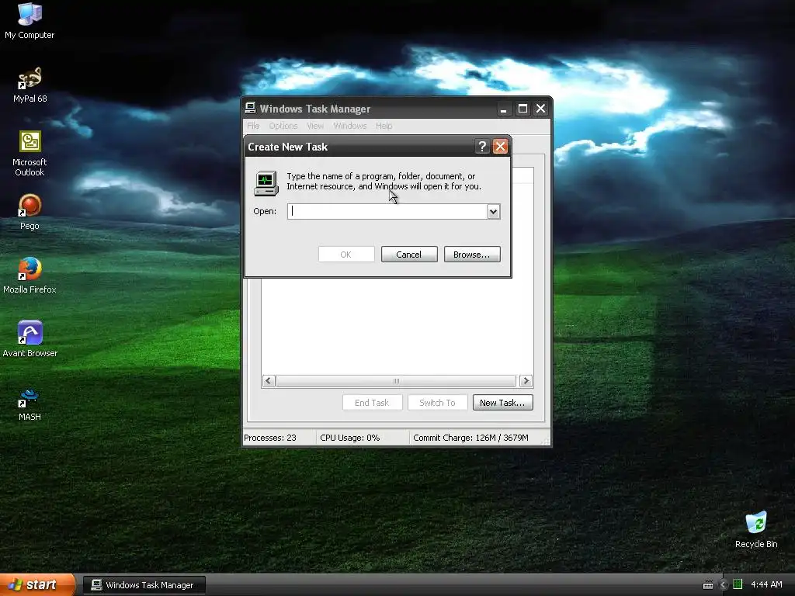This screenshot has height=596, width=795.
Task: Click Windows Task Manager taskbar button
Action: point(144,585)
